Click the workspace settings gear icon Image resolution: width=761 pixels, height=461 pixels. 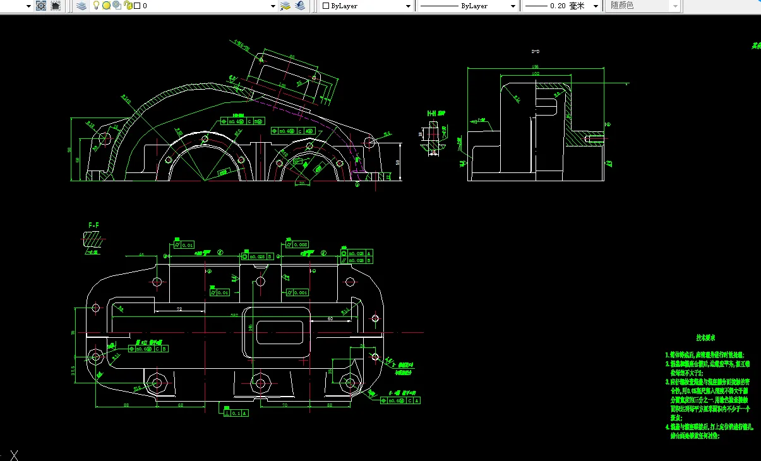[41, 6]
